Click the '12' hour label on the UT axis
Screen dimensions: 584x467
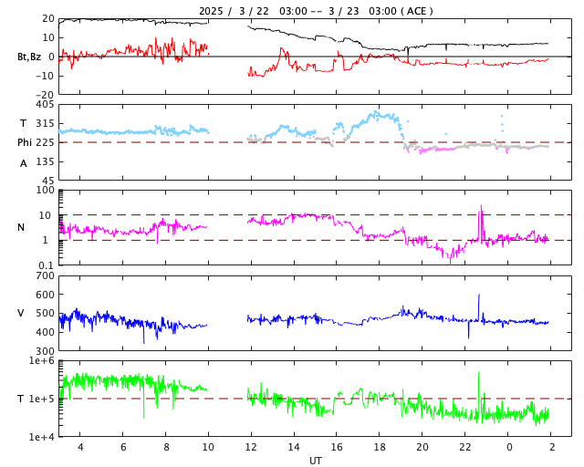(251, 447)
